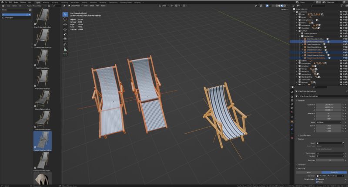Screen dimensions: 348x187
Task: Open the Tracking Axis dropdown
Action: [330, 153]
